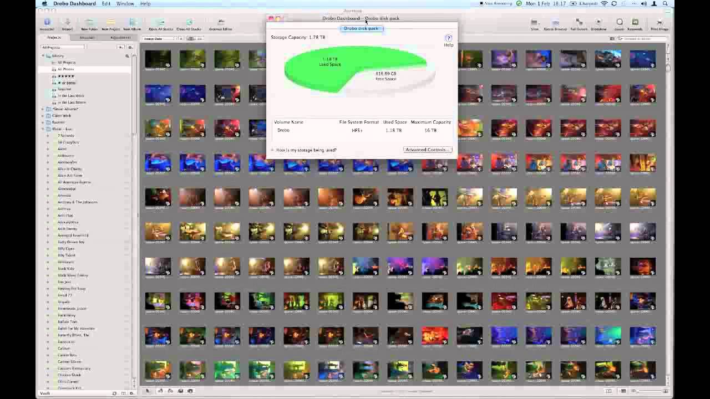Switch browser to grid view

tap(190, 39)
